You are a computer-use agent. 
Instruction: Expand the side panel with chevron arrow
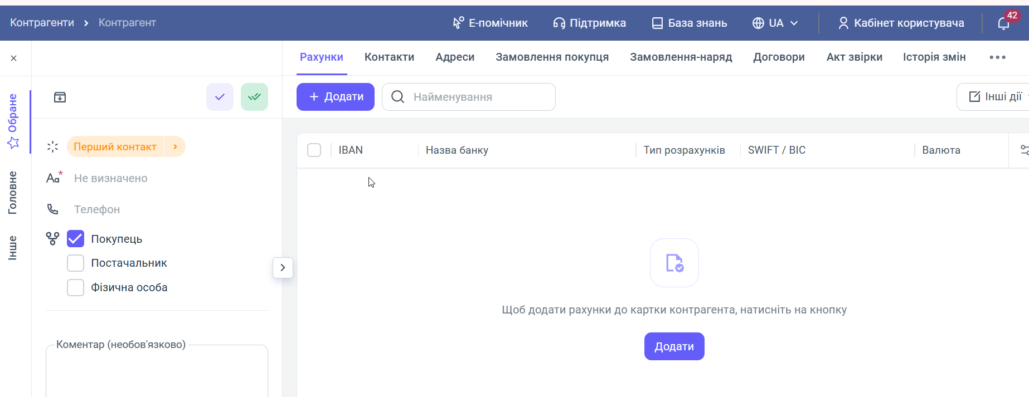click(283, 268)
